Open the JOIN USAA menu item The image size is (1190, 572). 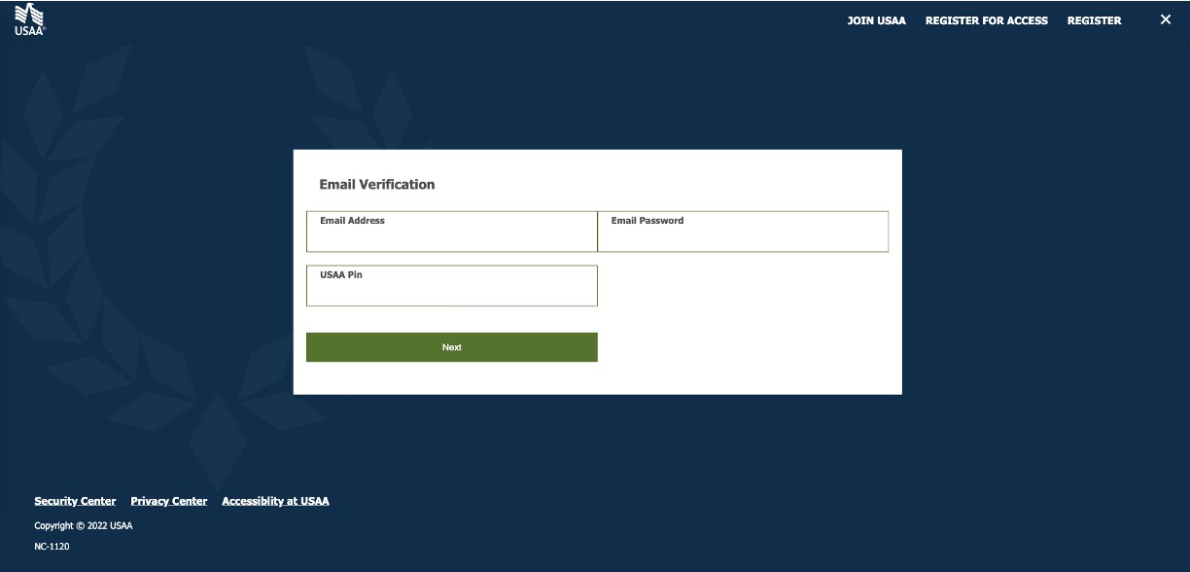pyautogui.click(x=876, y=20)
